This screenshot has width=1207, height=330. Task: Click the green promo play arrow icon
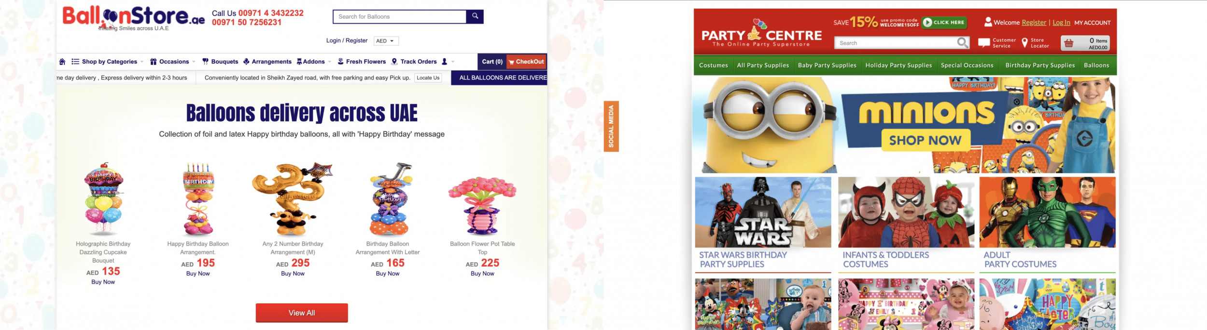click(x=927, y=22)
